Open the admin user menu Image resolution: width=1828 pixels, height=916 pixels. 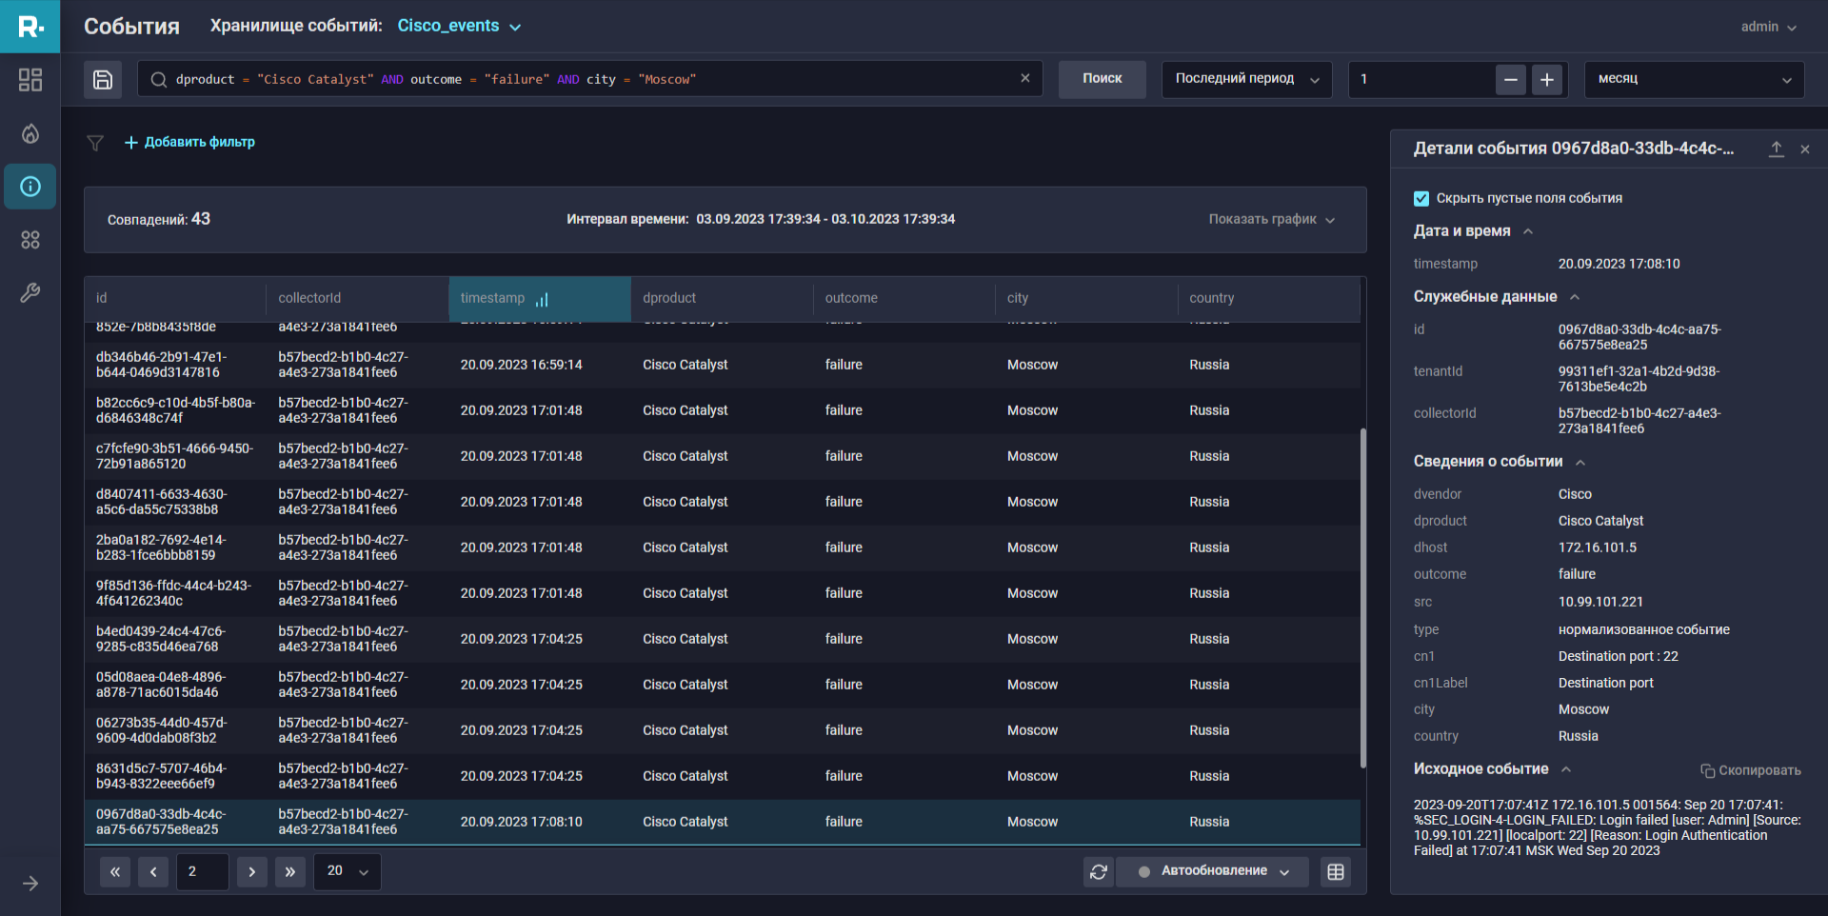click(x=1768, y=27)
